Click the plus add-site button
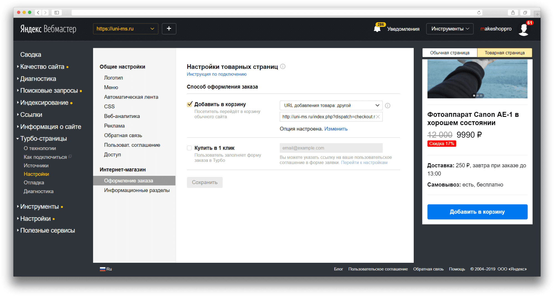 (169, 29)
